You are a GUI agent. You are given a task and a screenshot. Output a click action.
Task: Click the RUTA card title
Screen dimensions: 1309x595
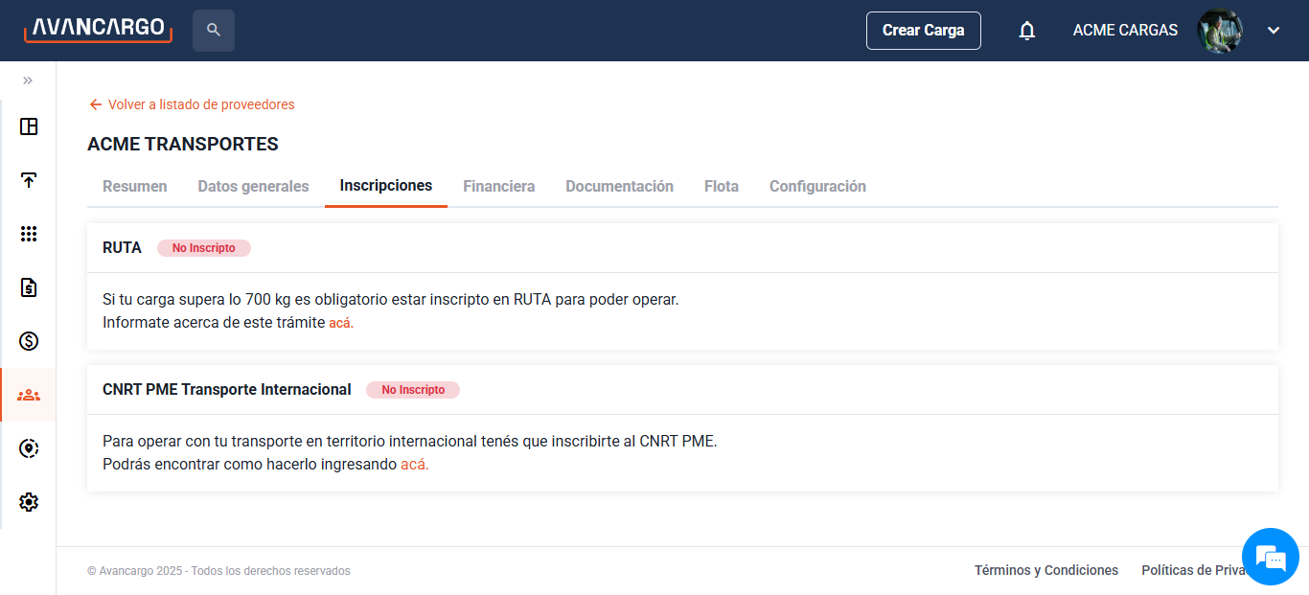click(x=122, y=248)
